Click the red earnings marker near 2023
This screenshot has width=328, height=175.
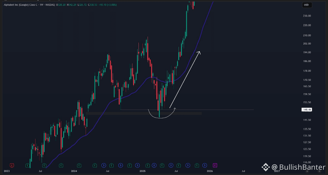12,165
